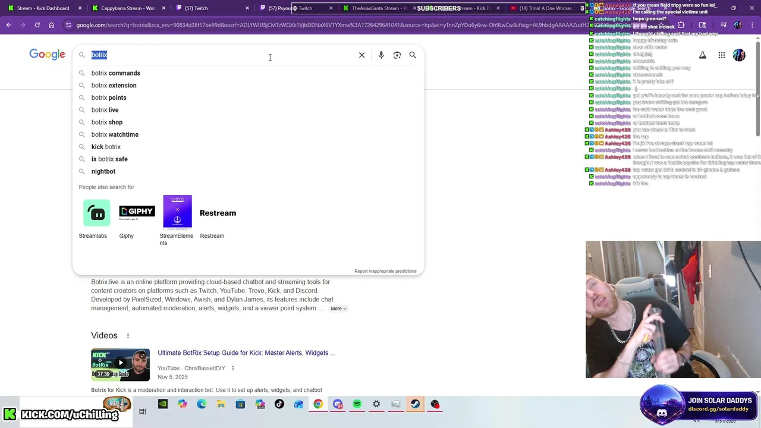This screenshot has height=428, width=761.
Task: Expand the description with More
Action: pos(338,309)
